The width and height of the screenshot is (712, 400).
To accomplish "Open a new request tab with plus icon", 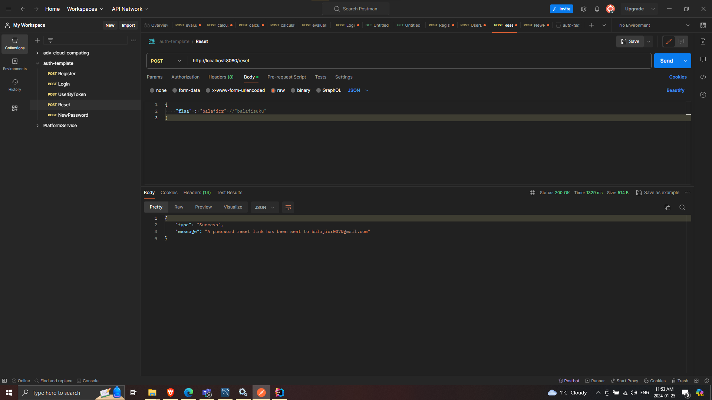I will 591,25.
